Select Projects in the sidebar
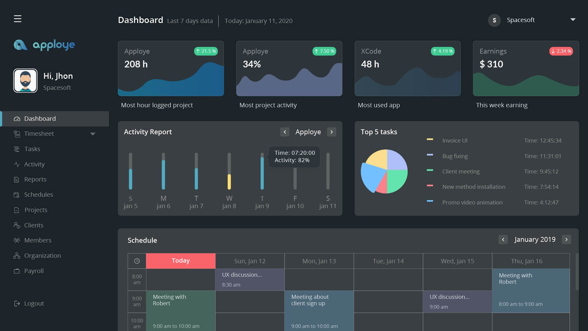588x331 pixels. coord(36,210)
